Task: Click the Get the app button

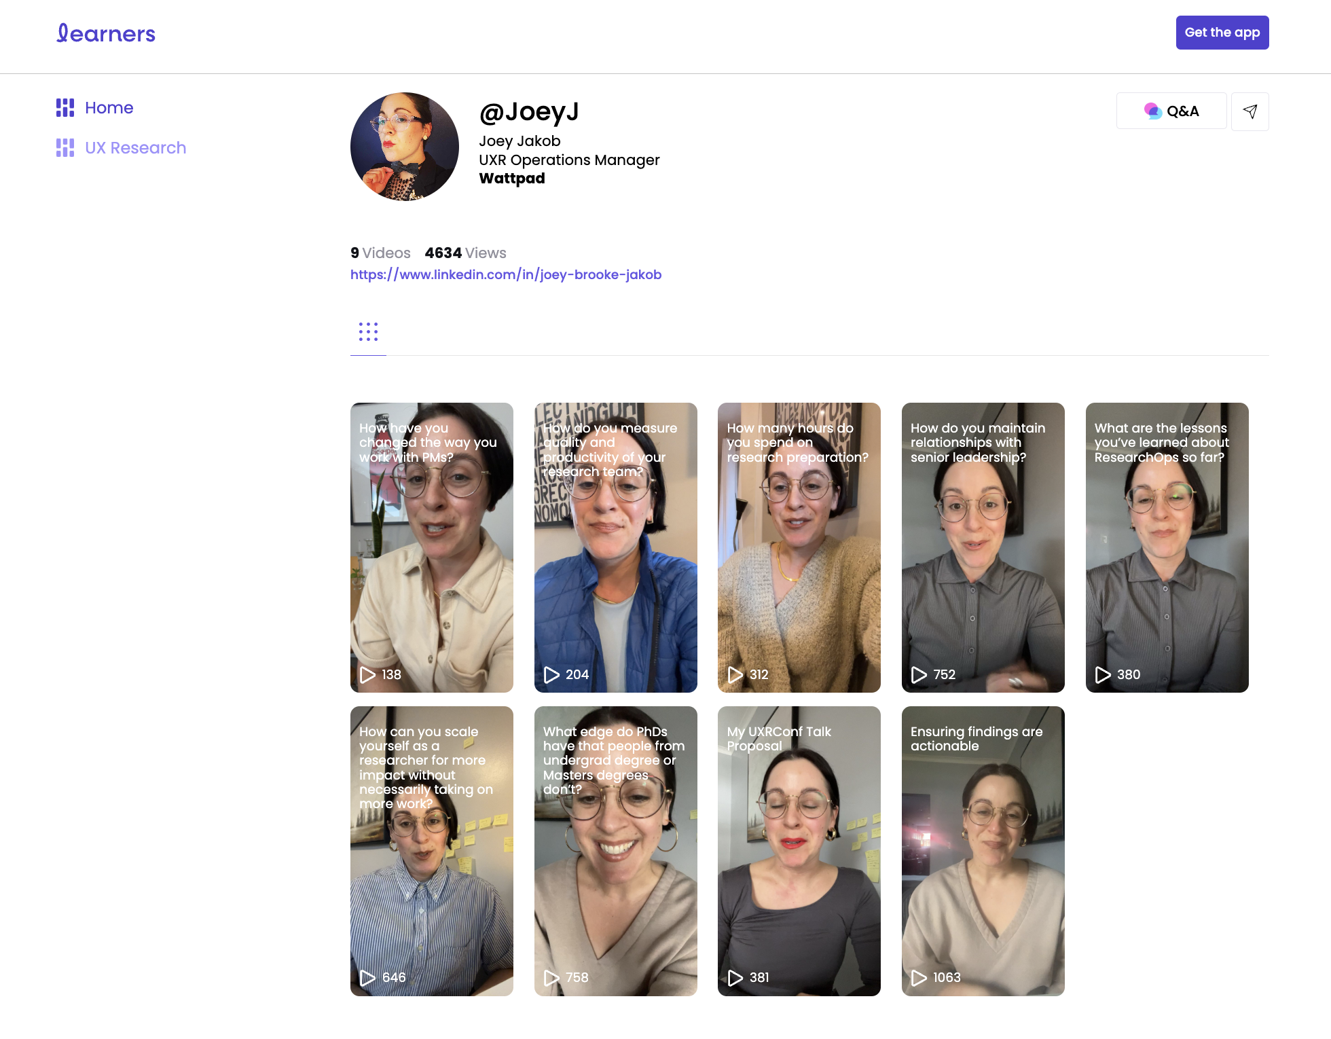Action: tap(1222, 33)
